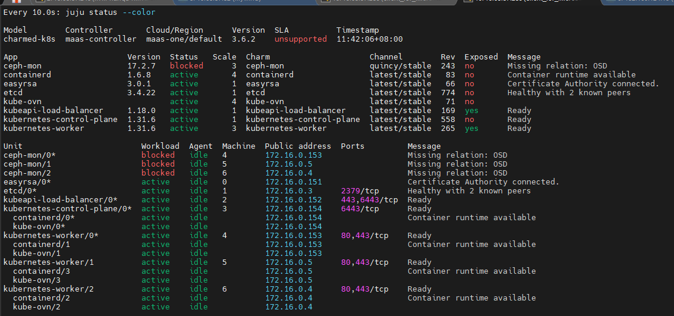
Task: Click the 'Cloud/Region' column header
Action: [175, 30]
